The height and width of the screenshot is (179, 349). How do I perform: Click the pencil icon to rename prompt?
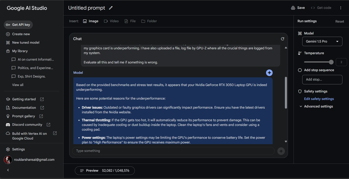point(111,8)
